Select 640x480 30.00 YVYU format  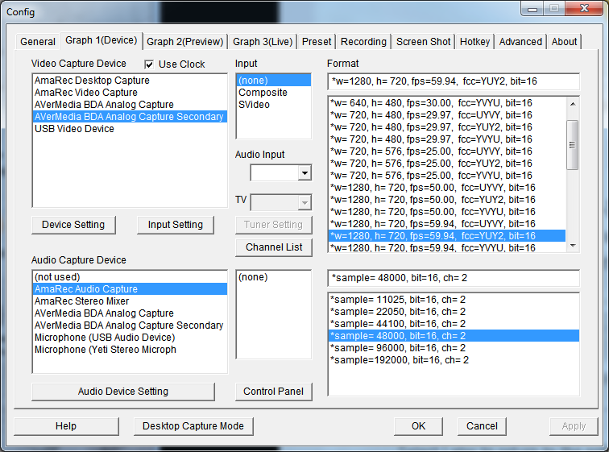tap(447, 103)
